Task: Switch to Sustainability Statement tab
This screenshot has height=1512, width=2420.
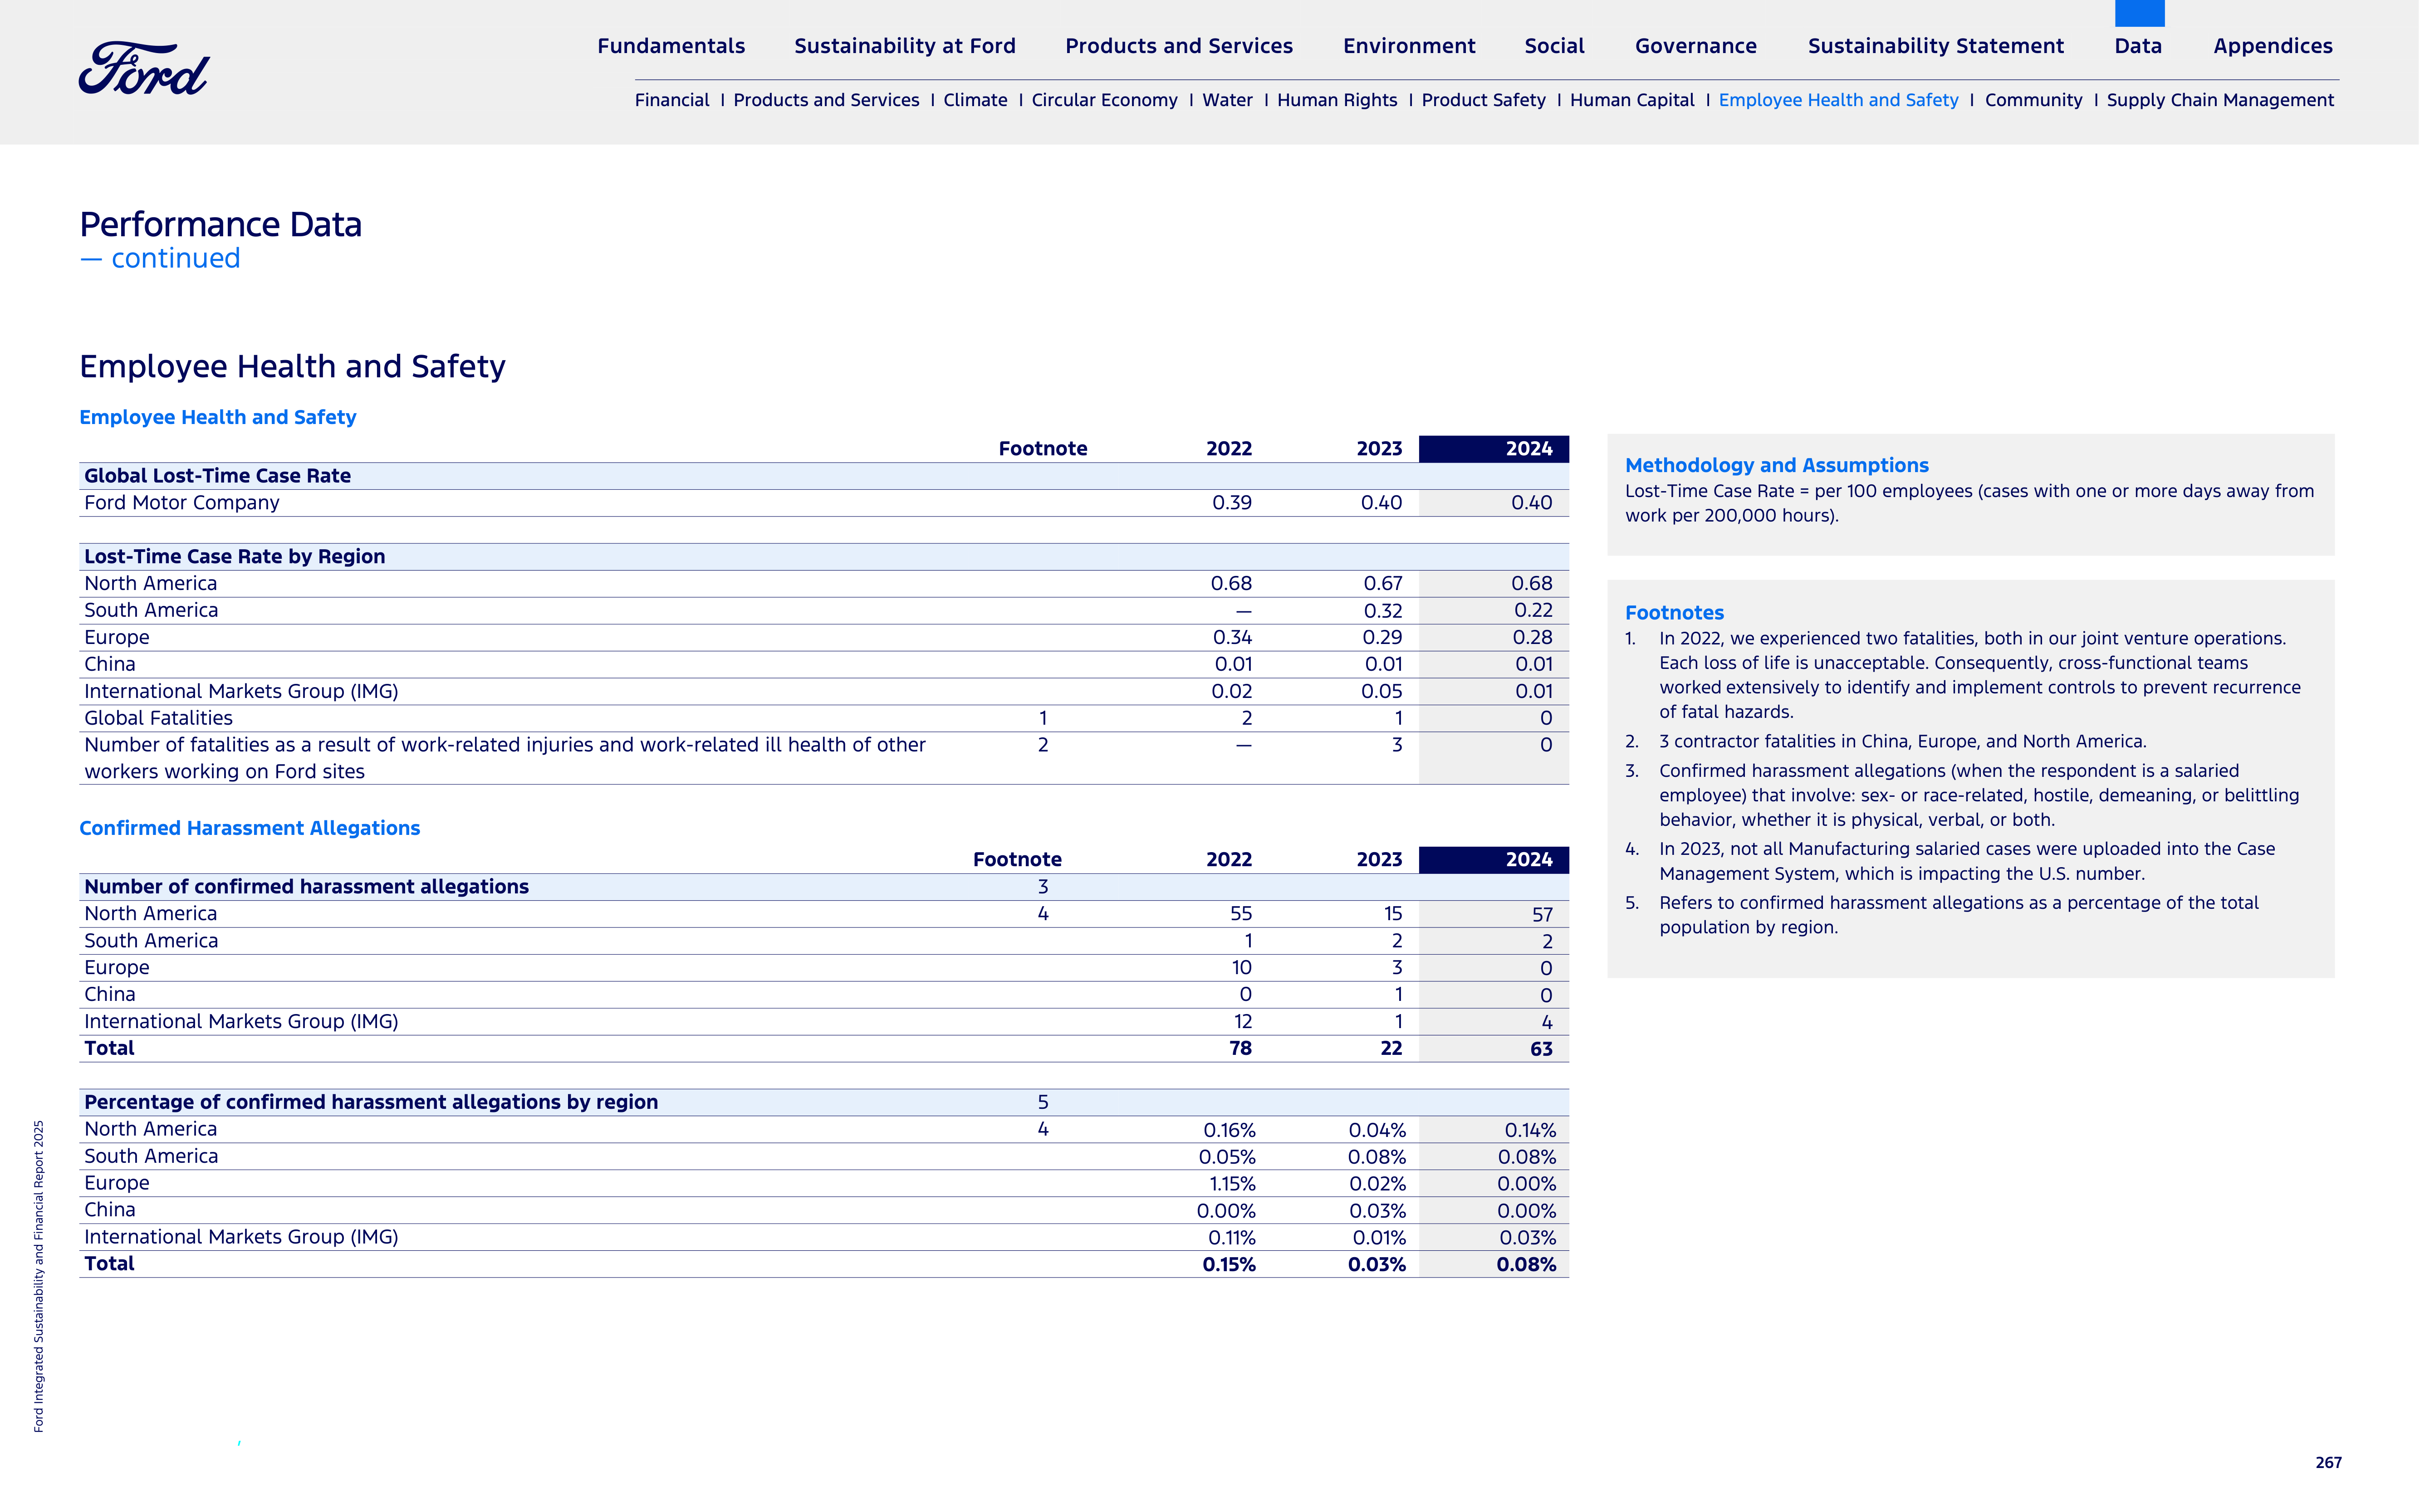Action: pos(1936,46)
